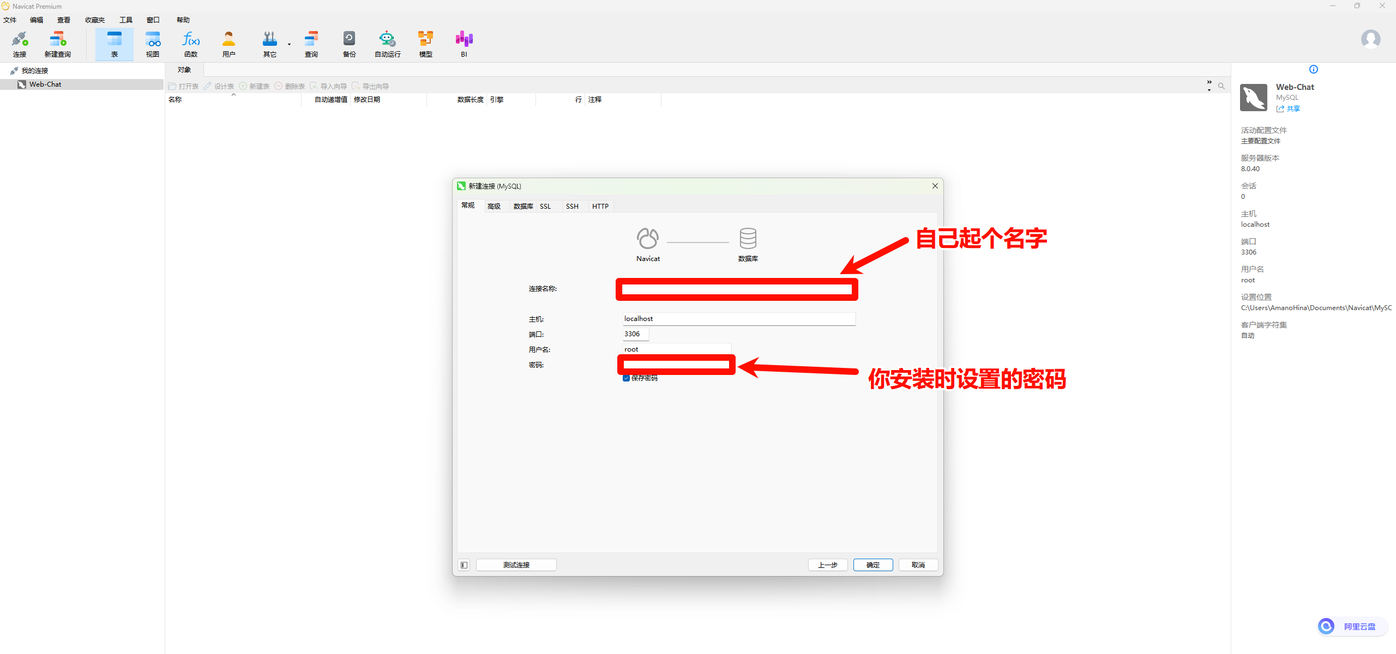Open the 视图 (View) toolbar icon
This screenshot has width=1396, height=654.
pyautogui.click(x=153, y=44)
